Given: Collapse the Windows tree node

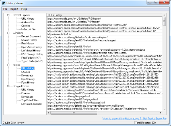Looking at the screenshot, I should click(8, 33).
